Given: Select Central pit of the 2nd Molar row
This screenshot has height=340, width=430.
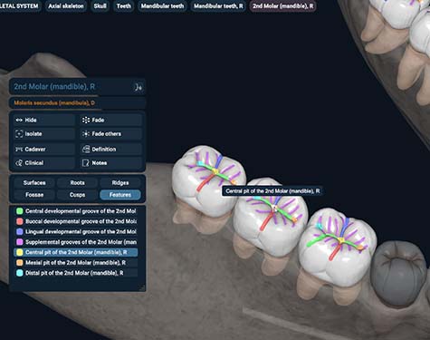Looking at the screenshot, I should pyautogui.click(x=76, y=252).
